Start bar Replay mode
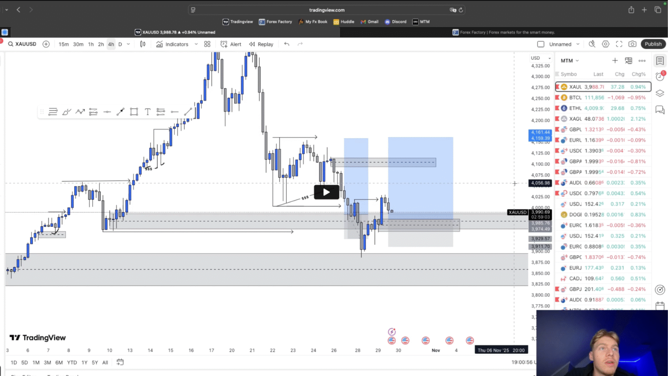The width and height of the screenshot is (668, 376). tap(261, 44)
